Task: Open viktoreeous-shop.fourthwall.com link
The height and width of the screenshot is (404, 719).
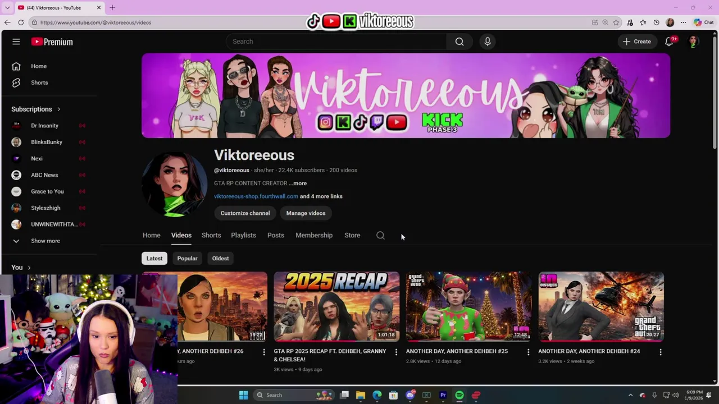Action: 256,196
